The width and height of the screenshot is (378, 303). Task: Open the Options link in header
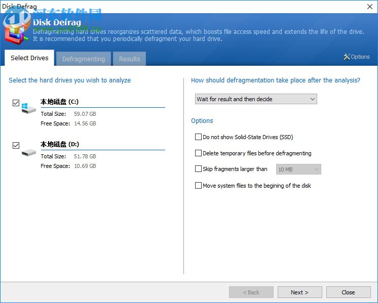(357, 57)
